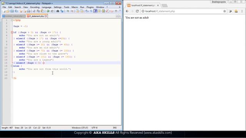Click the INS status bar indicator
The height and width of the screenshot is (138, 246).
point(115,128)
